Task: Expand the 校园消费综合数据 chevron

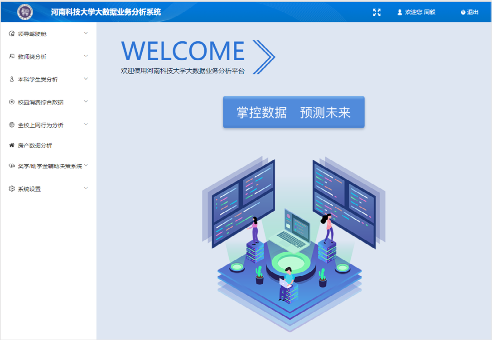Action: [86, 101]
